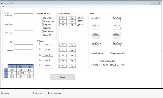Screen dimensions: 163x98
Task: Click the Min field for Run Current
Action: click(63, 18)
